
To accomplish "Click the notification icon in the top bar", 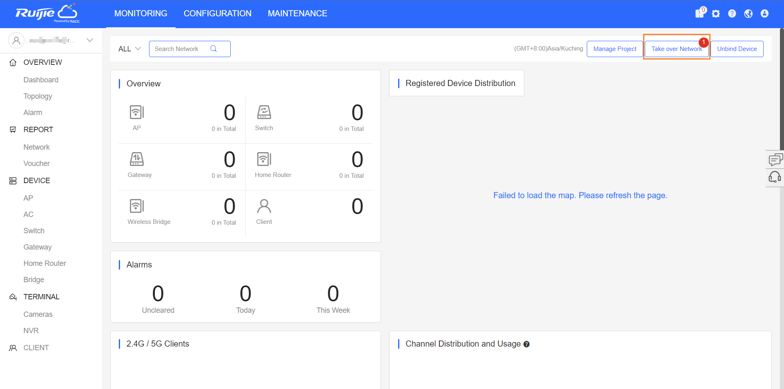I will click(x=699, y=13).
